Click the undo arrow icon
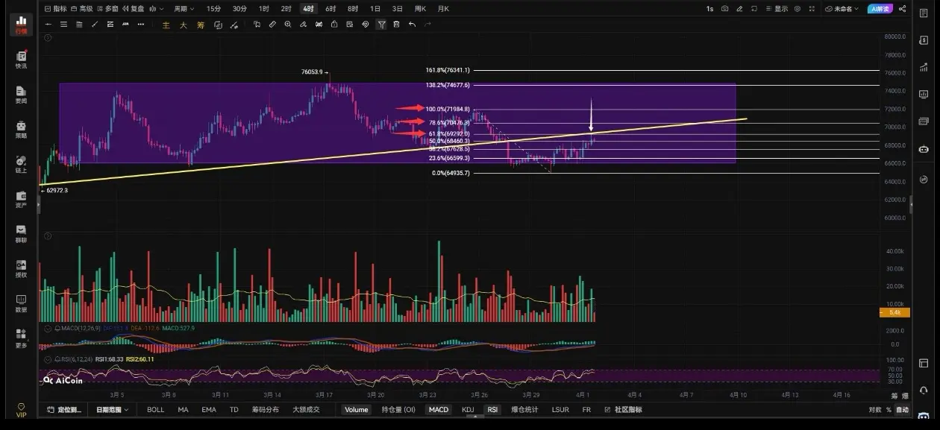The width and height of the screenshot is (940, 430). 413,25
